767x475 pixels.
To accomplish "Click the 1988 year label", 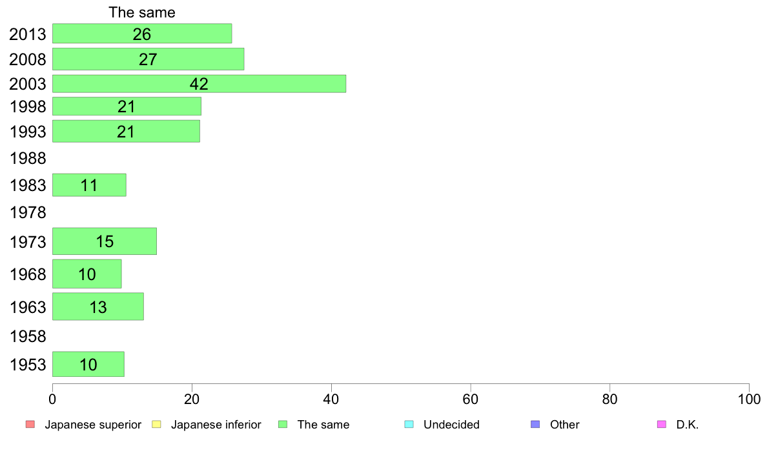I will [x=28, y=159].
